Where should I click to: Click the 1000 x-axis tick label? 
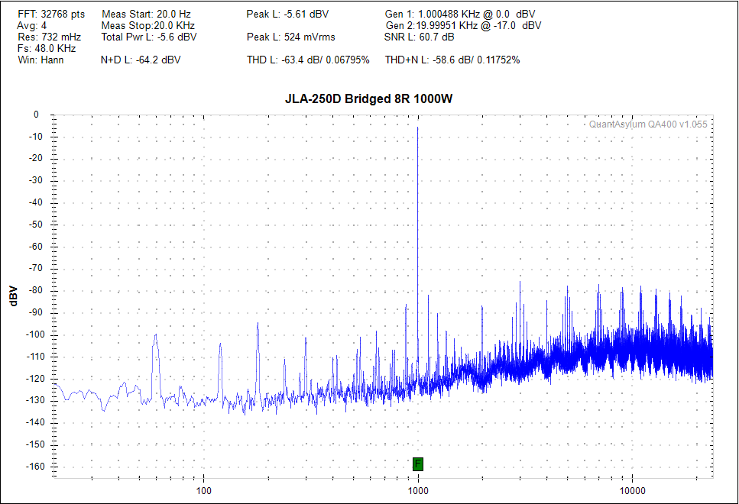[x=418, y=491]
